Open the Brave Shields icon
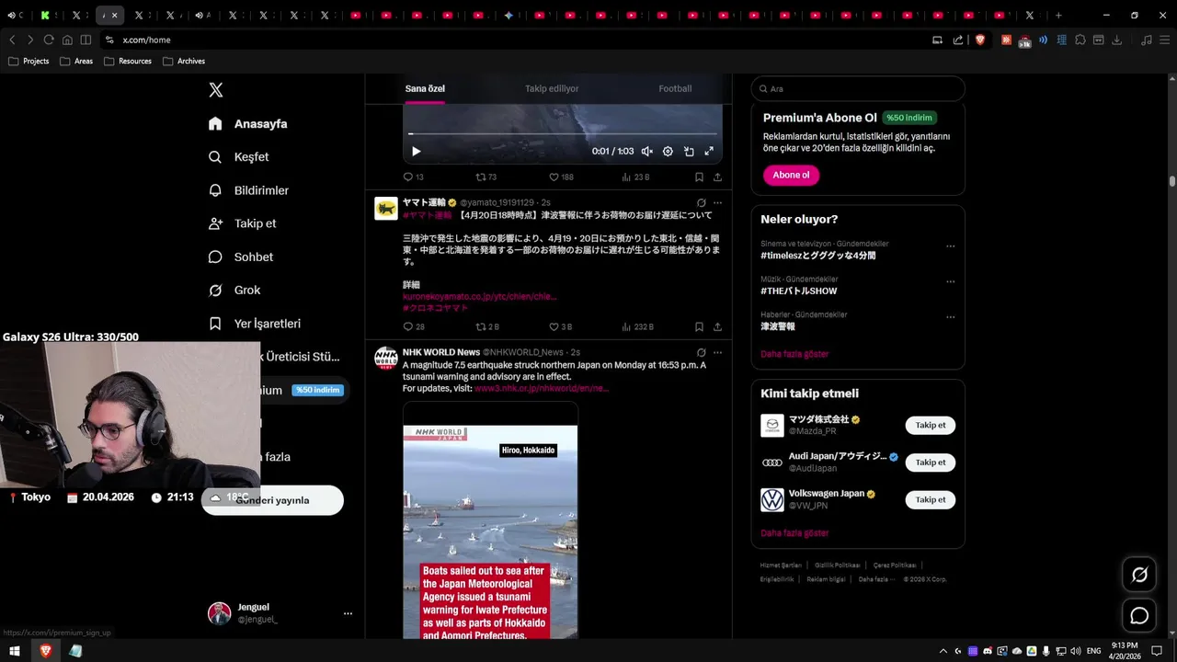 tap(980, 40)
